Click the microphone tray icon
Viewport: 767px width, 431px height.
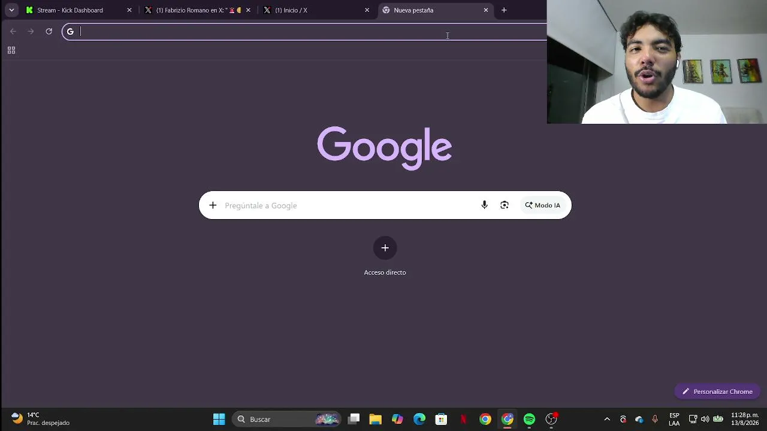point(655,419)
